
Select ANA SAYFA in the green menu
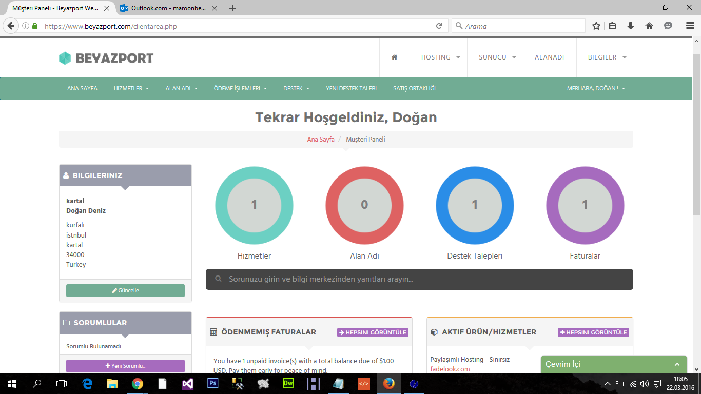(x=82, y=88)
